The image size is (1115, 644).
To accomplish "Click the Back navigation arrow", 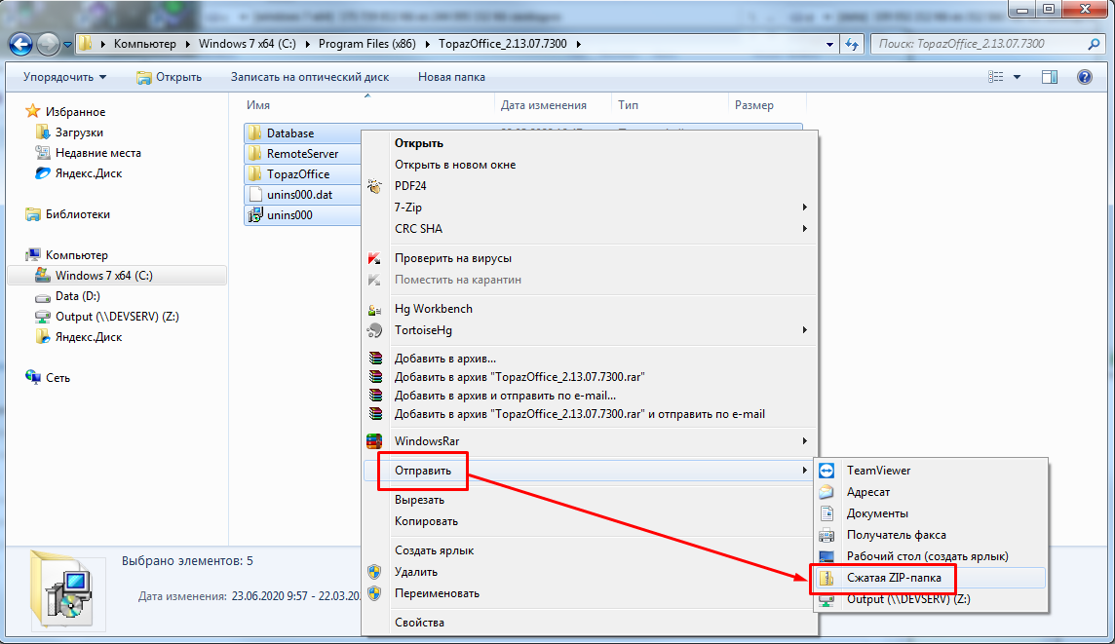I will (20, 44).
